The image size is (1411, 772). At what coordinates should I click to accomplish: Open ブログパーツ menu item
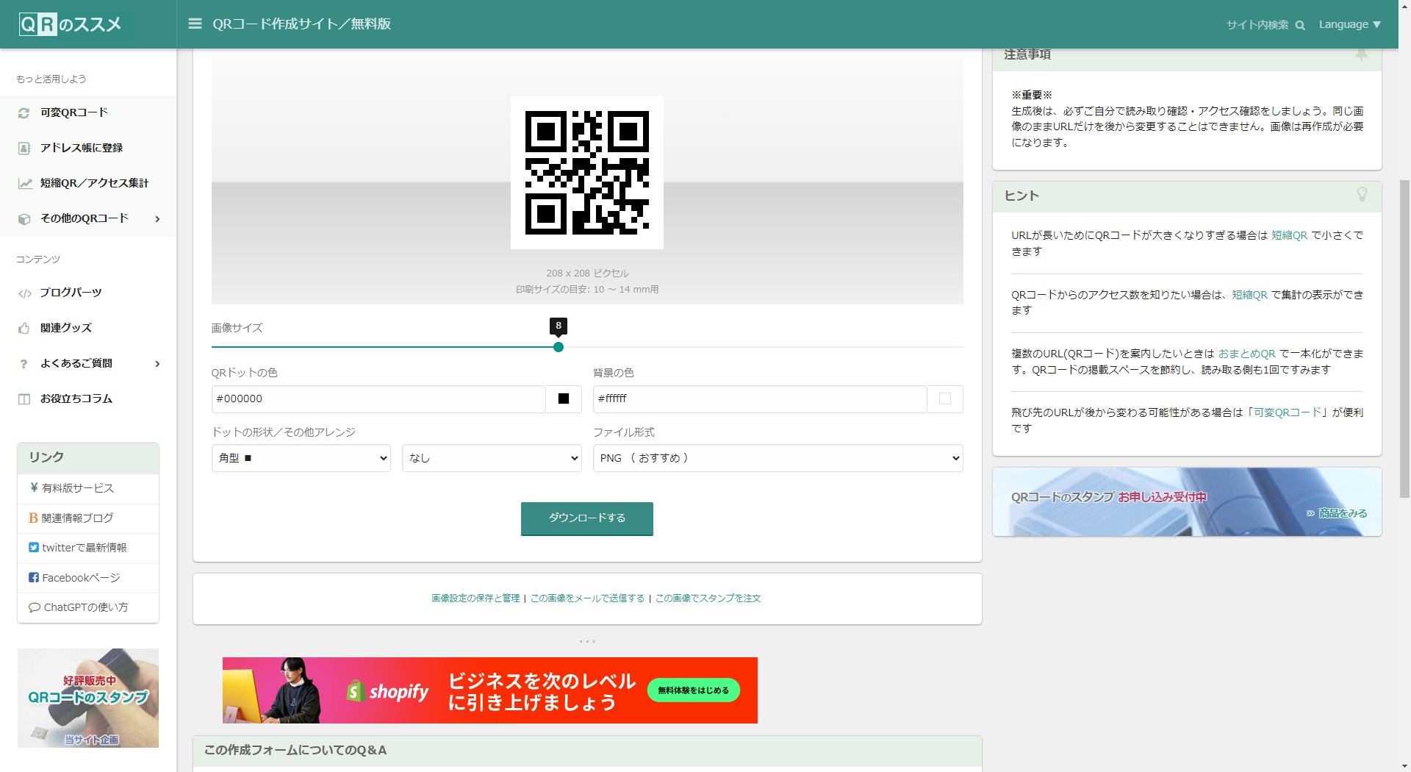coord(71,293)
